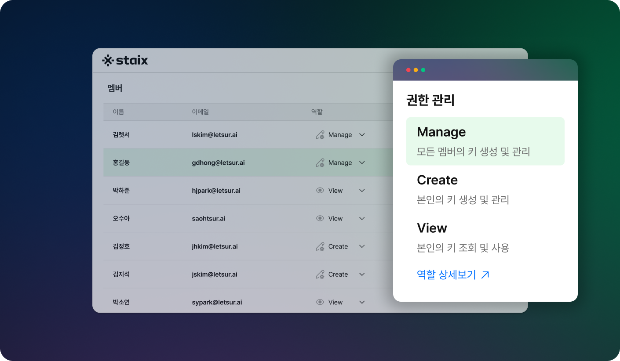Open 김정호's role dropdown
This screenshot has width=620, height=361.
point(361,246)
